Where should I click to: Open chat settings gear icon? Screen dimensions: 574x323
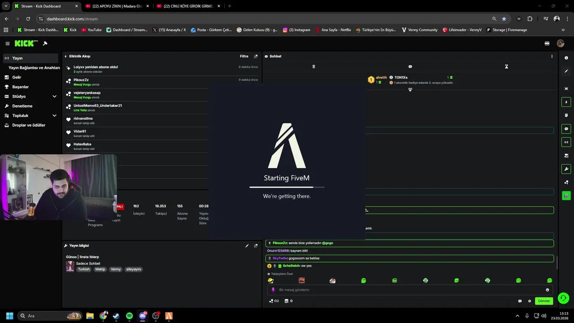tap(530, 301)
